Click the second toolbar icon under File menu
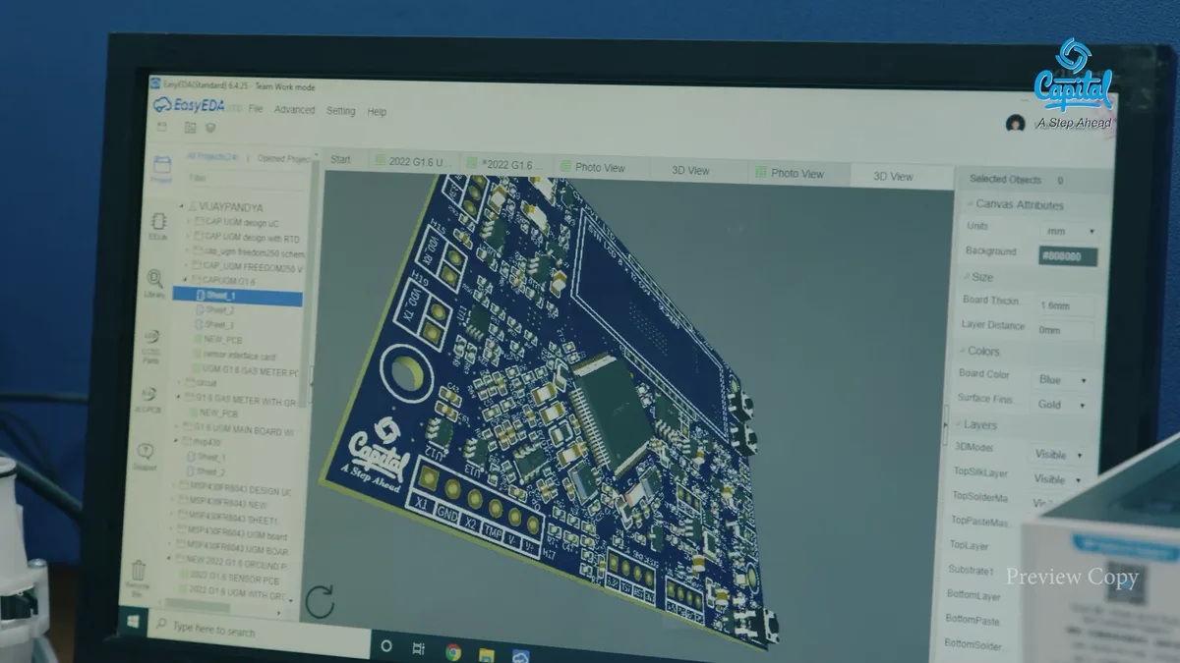Screen dimensions: 1180x663 pos(191,127)
